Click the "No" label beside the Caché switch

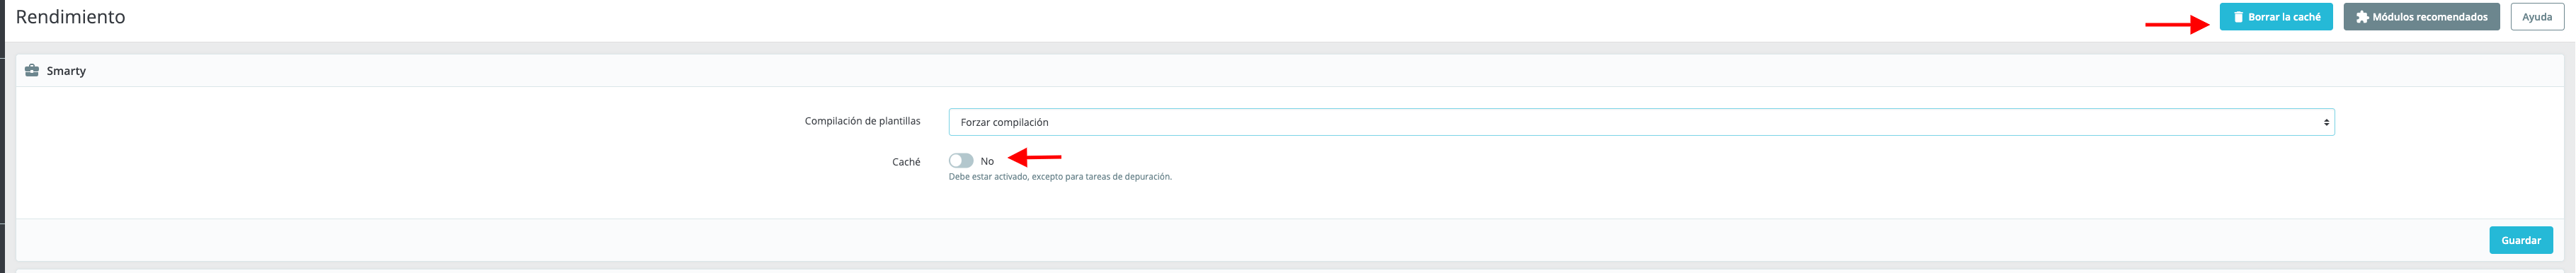[987, 161]
